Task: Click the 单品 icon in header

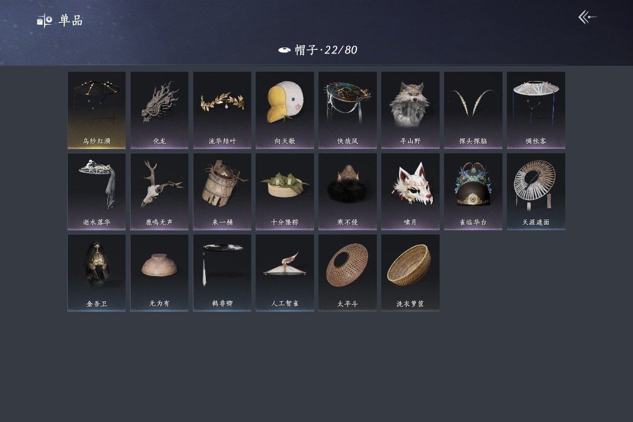Action: [x=45, y=21]
